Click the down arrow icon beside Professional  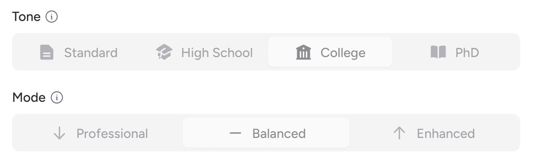click(59, 133)
